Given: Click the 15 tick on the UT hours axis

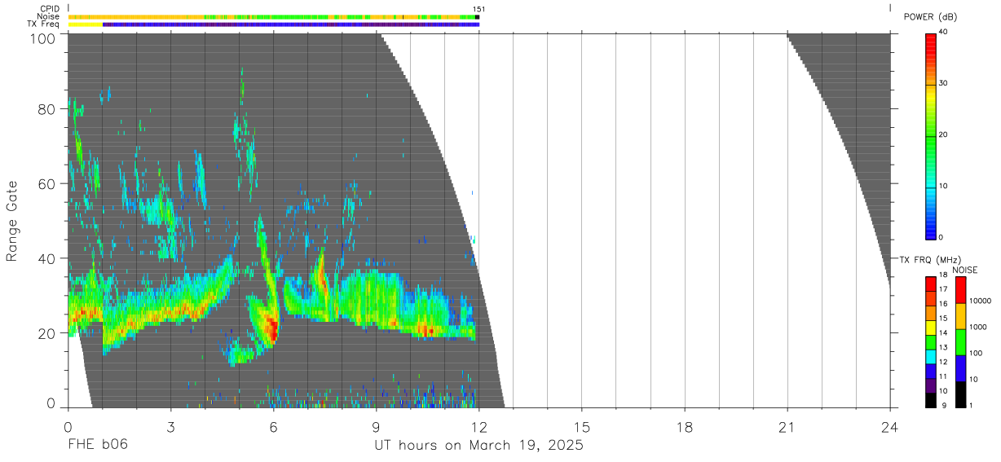Looking at the screenshot, I should click(582, 426).
